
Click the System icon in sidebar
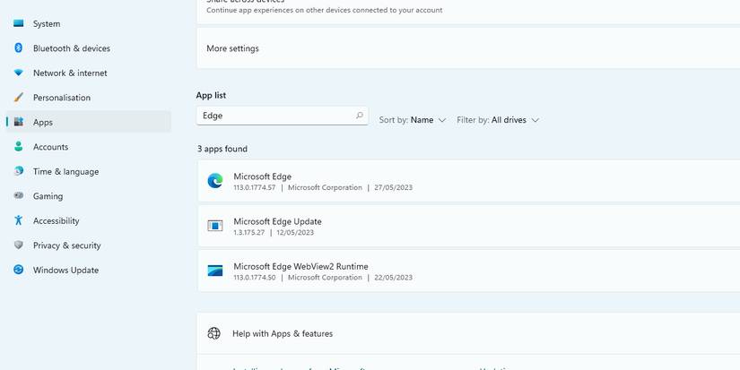click(18, 23)
